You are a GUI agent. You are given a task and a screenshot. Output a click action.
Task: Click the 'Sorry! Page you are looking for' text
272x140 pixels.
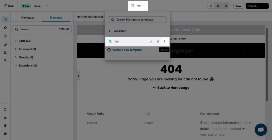pos(171,79)
